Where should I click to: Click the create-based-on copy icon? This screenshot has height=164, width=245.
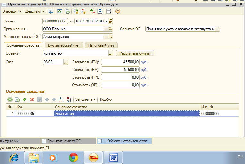[x=67, y=11]
